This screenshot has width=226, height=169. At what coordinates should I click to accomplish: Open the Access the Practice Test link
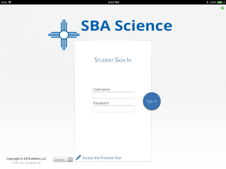[102, 158]
